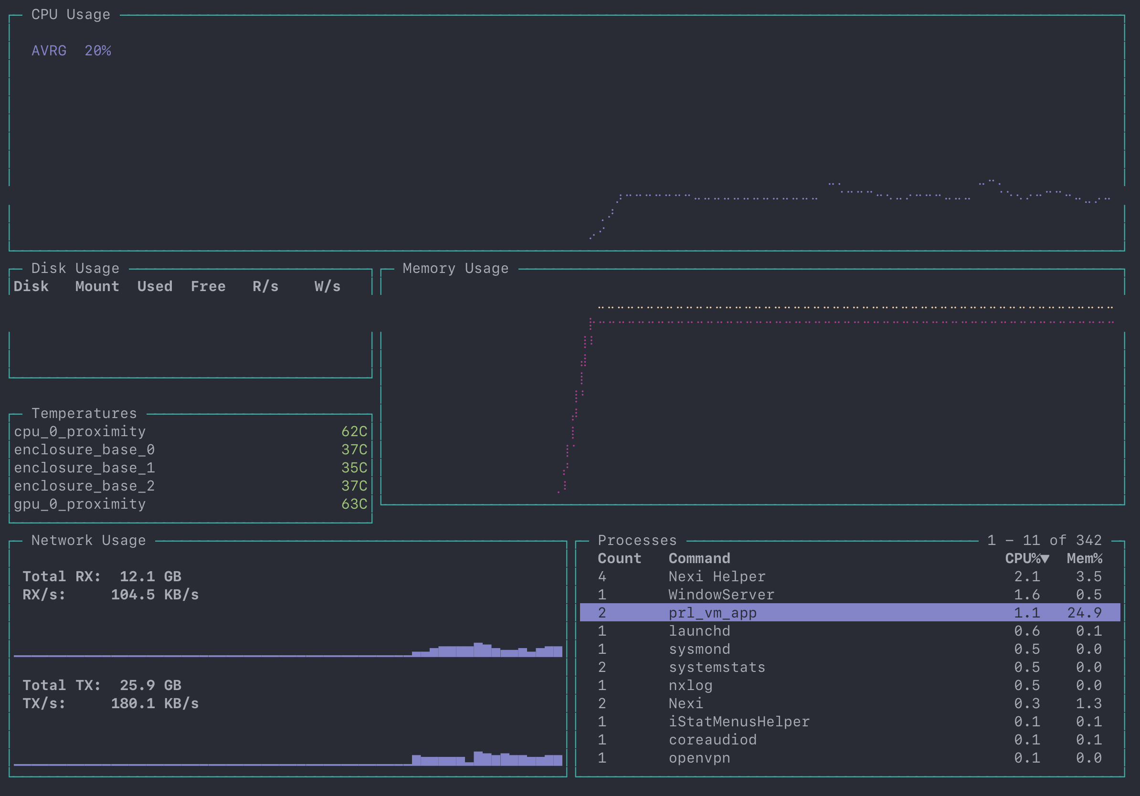This screenshot has width=1140, height=796.
Task: Click the '1 – 11 of 342' process counter
Action: (x=1044, y=540)
